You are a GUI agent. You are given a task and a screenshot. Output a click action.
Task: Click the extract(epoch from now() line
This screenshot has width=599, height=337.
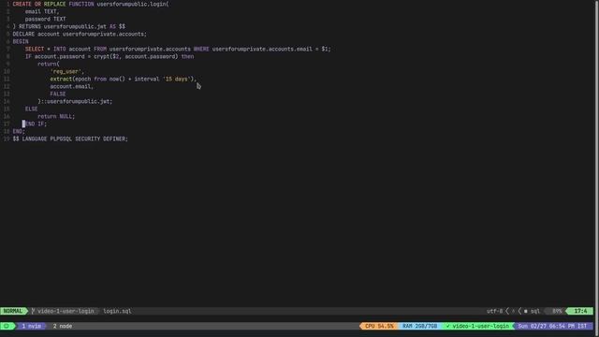(x=124, y=79)
